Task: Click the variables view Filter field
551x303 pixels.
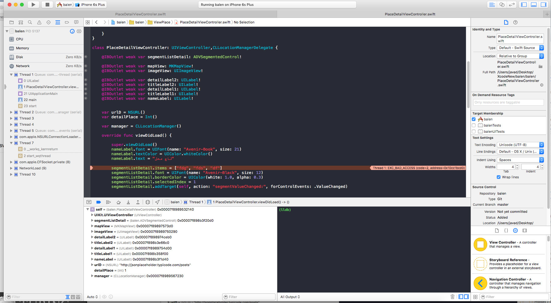Action: tap(249, 297)
